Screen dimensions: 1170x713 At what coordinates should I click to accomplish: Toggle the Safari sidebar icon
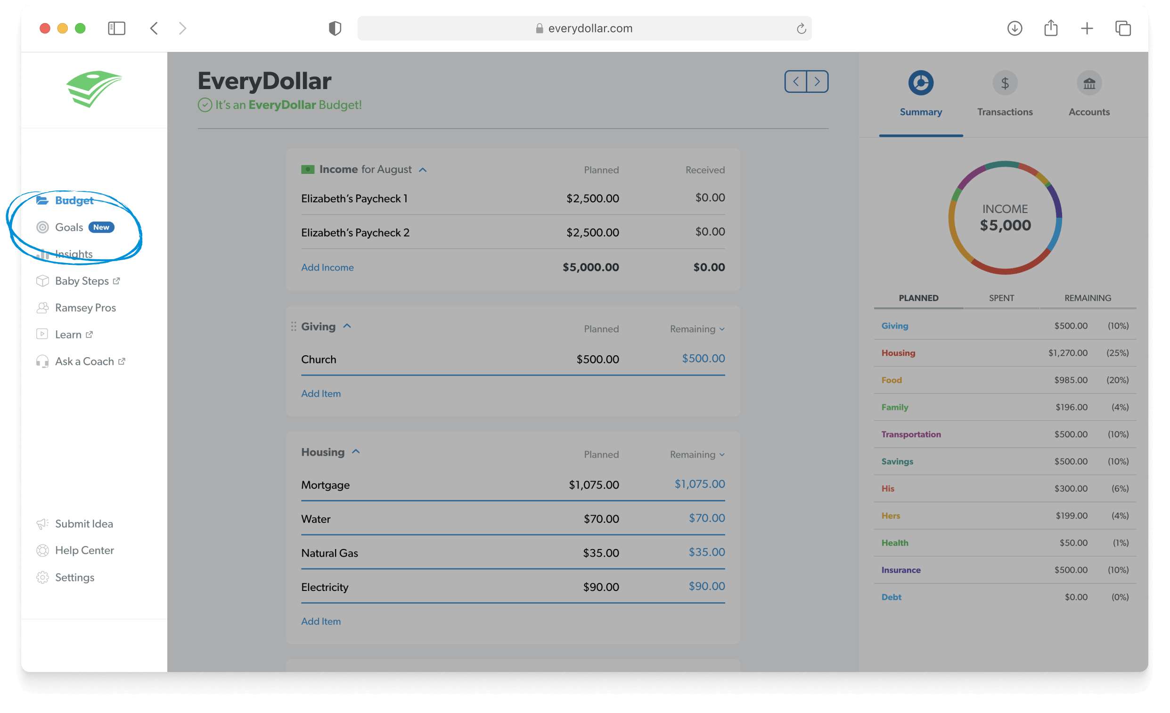pyautogui.click(x=116, y=28)
